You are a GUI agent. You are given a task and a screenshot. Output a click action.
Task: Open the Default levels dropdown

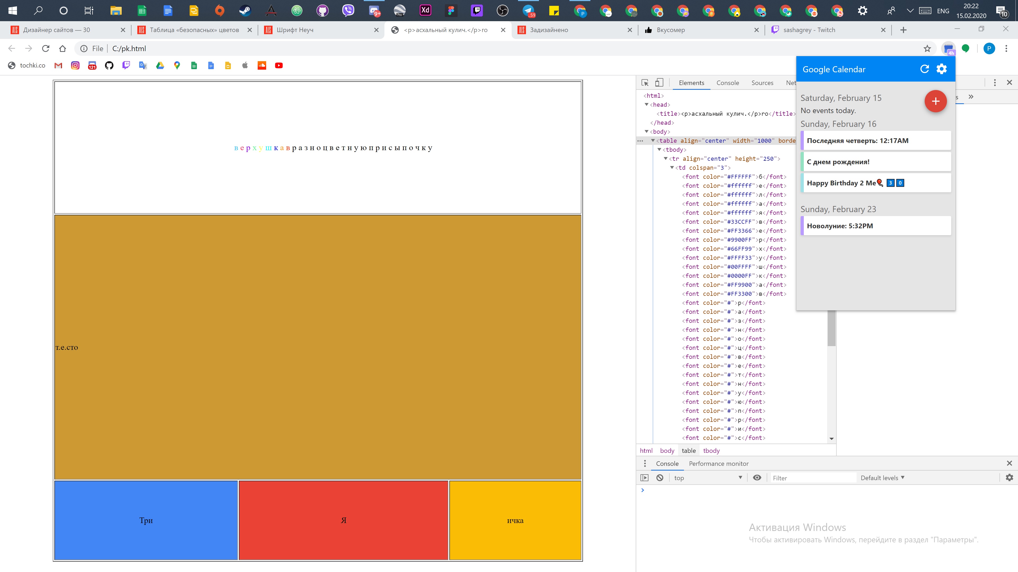click(882, 478)
